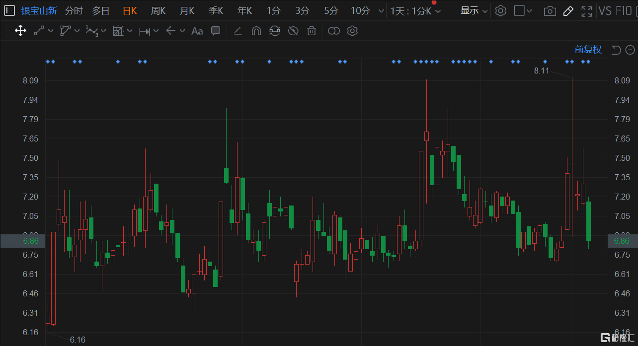638x346 pixels.
Task: Open more periods dropdown after 10分
Action: (x=381, y=11)
